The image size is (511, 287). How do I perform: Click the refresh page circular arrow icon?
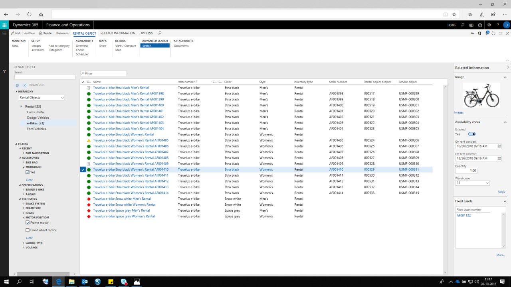(x=493, y=33)
